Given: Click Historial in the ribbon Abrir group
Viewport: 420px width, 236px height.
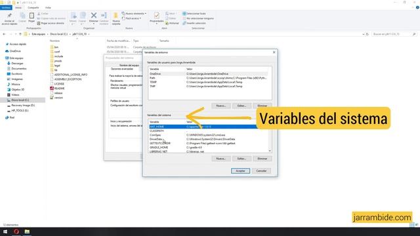Looking at the screenshot, I should point(172,23).
